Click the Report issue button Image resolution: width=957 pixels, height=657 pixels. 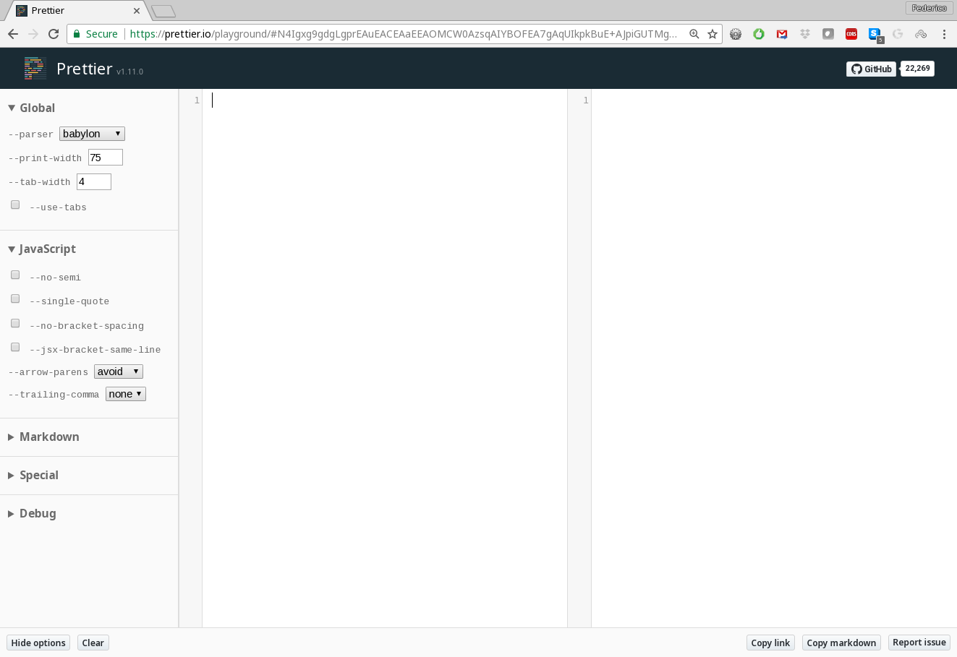click(919, 643)
